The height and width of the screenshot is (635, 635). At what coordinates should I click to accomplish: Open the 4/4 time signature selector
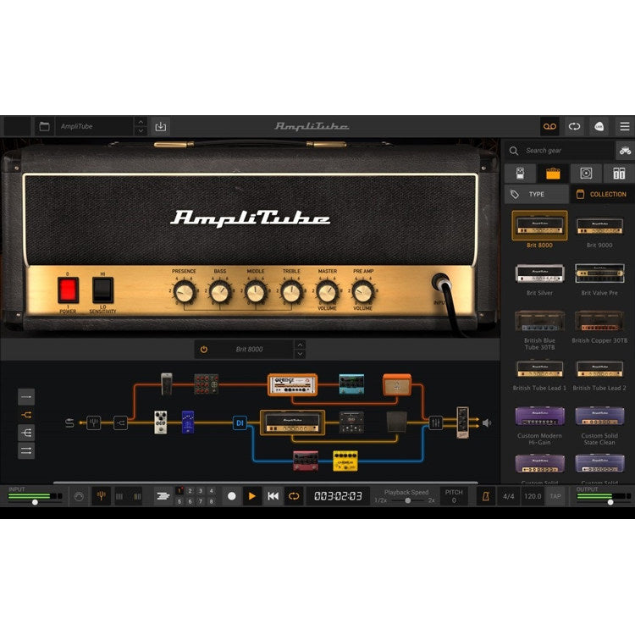[509, 496]
